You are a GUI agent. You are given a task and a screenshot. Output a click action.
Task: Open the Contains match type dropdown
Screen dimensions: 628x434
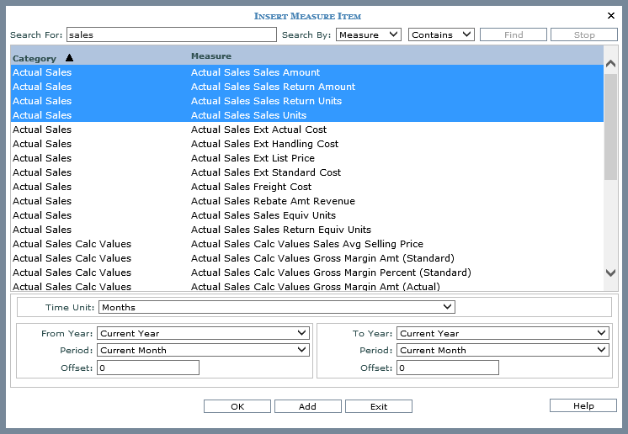(441, 34)
